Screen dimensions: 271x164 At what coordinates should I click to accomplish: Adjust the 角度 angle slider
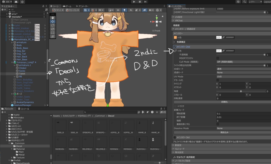(241, 91)
